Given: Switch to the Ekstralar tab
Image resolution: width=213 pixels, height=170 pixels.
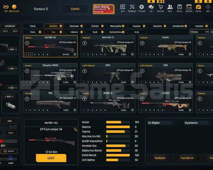Looking at the screenshot, I should pos(74,26).
